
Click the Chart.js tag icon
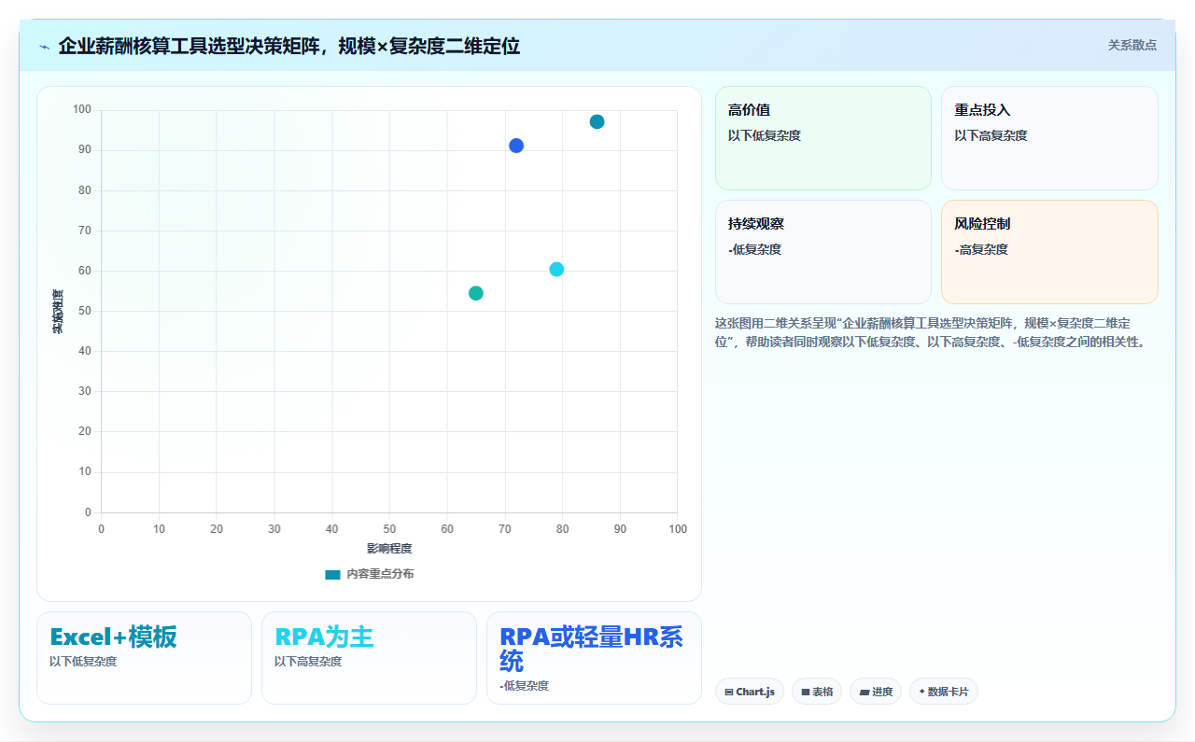point(729,693)
